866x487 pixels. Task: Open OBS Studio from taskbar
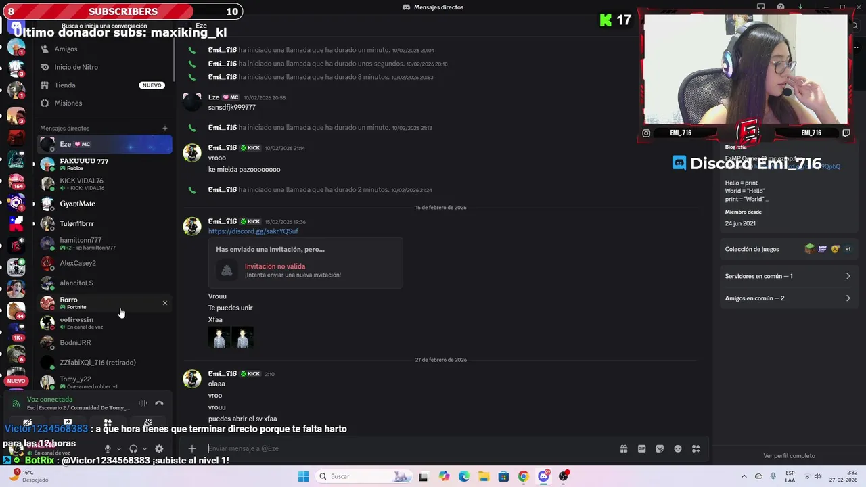click(x=564, y=476)
